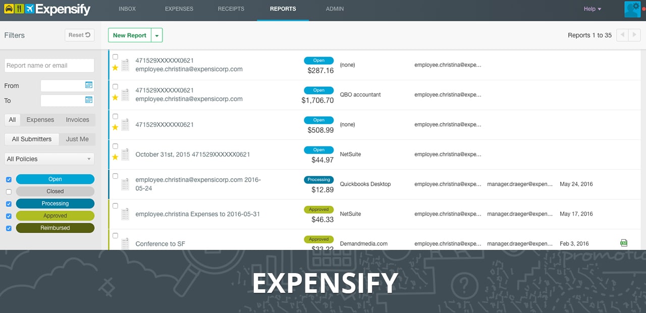This screenshot has height=313, width=646.
Task: Select checkbox for $287.16 report
Action: (115, 57)
